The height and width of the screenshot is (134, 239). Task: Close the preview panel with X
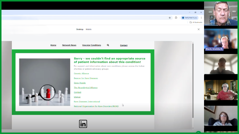198,29
